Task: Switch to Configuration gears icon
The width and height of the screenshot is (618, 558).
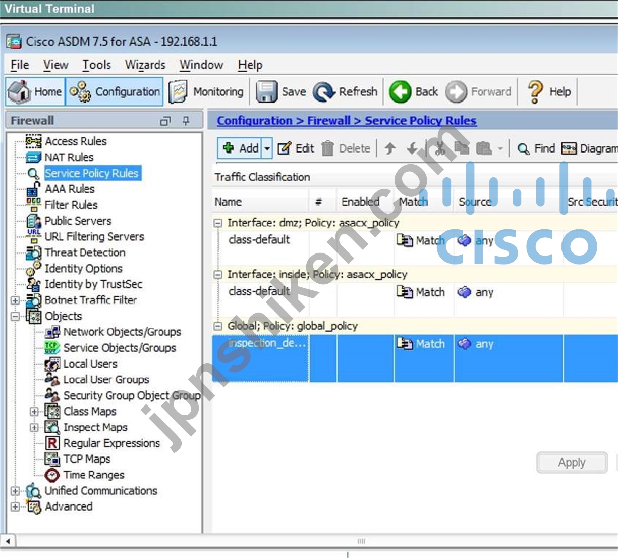Action: 80,92
